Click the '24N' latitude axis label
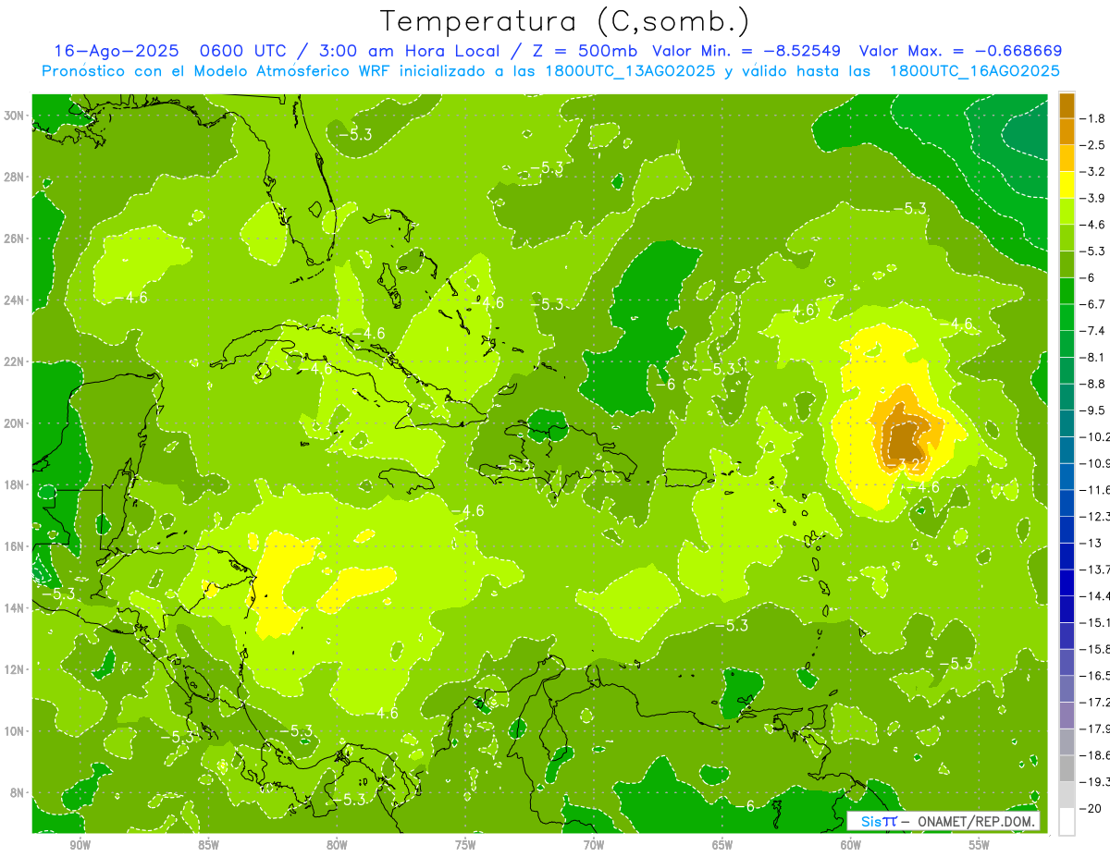1110x857 pixels. pos(16,300)
